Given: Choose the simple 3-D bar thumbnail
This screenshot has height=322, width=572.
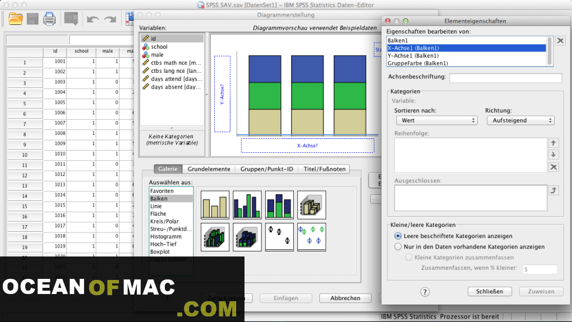Looking at the screenshot, I should 312,205.
